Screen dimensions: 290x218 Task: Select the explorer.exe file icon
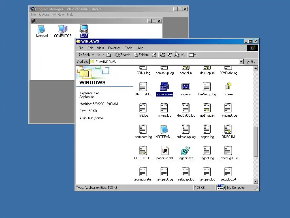click(x=164, y=87)
